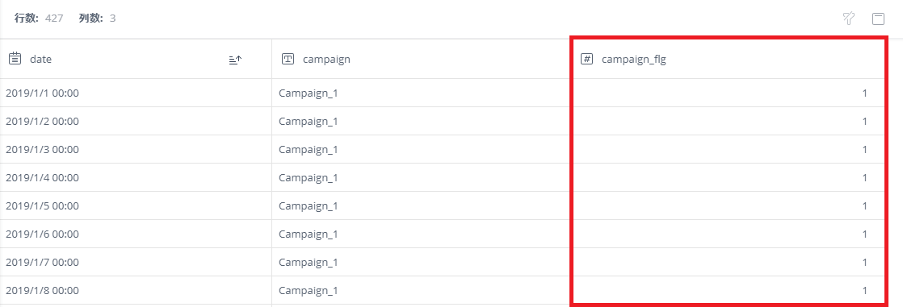Viewport: 903px width, 307px height.
Task: Click the panel layout icon at top right
Action: [878, 19]
